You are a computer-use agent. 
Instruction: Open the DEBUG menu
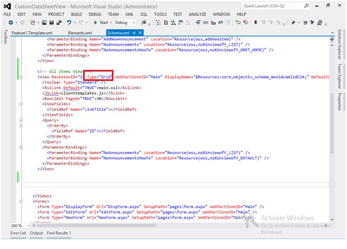pos(95,14)
